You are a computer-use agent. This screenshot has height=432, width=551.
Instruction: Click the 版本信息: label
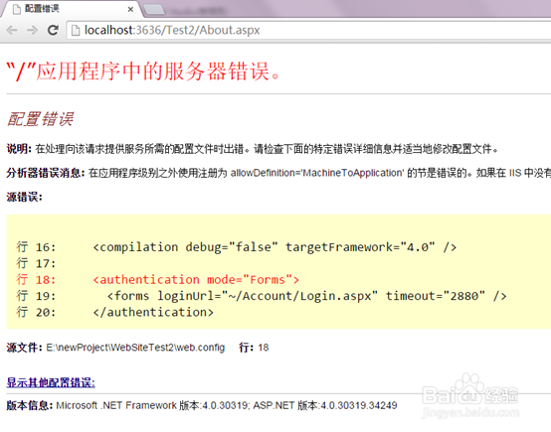coord(30,405)
